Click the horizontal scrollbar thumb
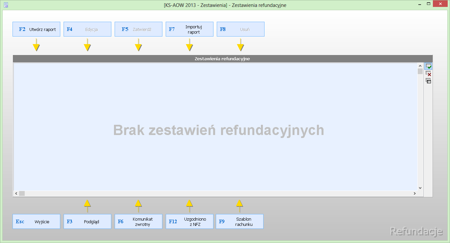 (22, 194)
